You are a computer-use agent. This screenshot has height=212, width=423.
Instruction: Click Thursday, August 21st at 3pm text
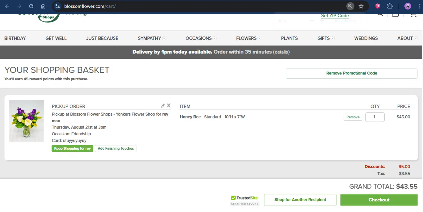point(79,127)
